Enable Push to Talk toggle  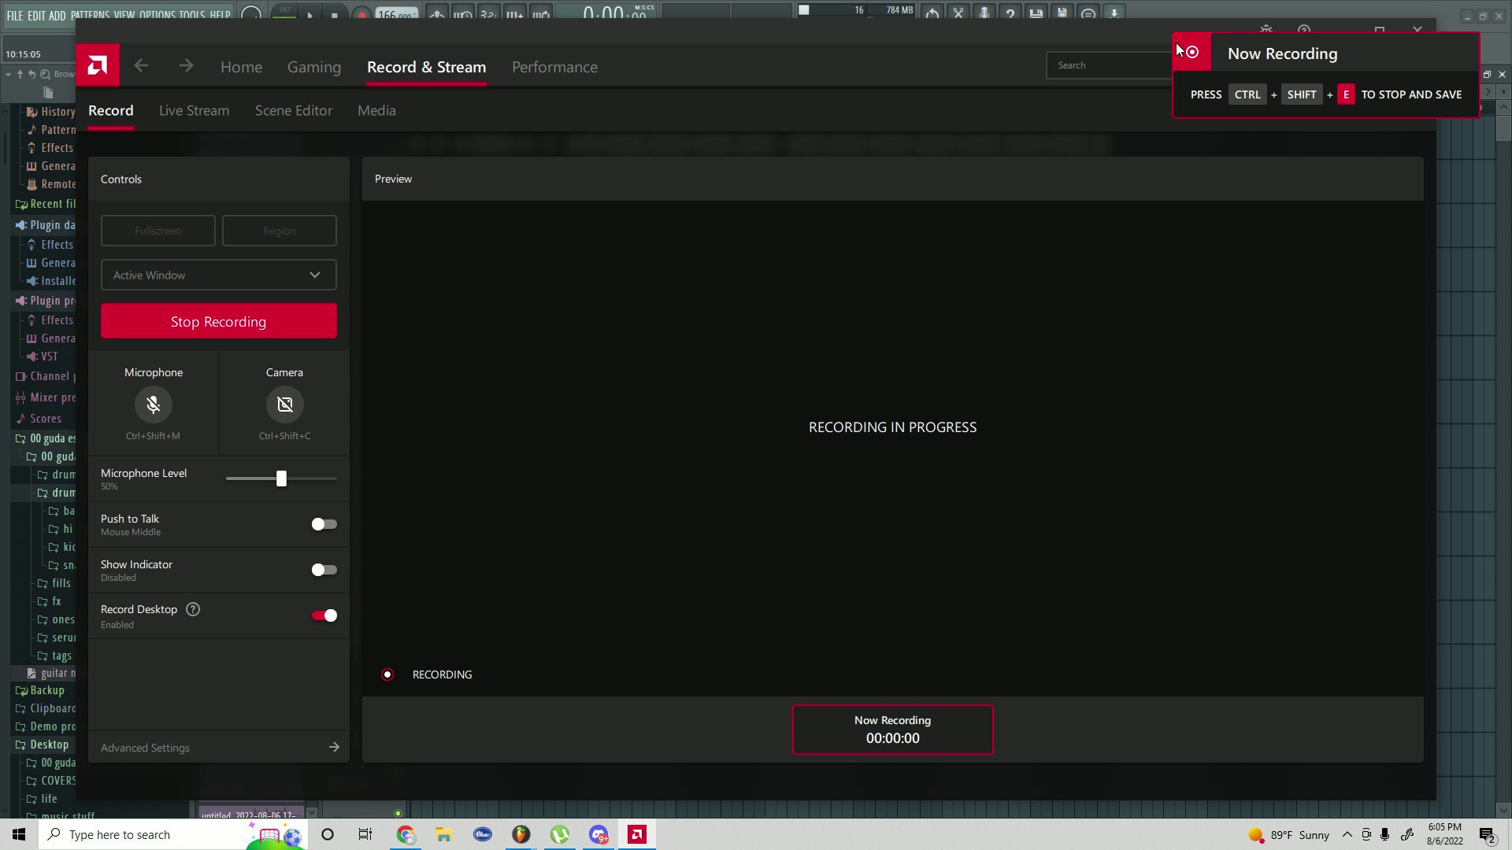pos(324,524)
